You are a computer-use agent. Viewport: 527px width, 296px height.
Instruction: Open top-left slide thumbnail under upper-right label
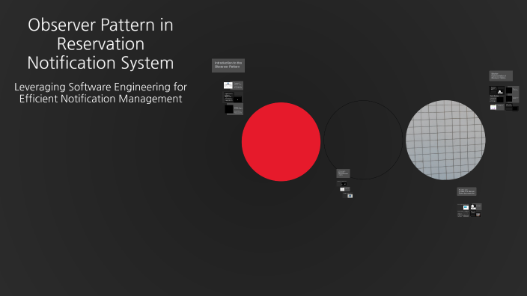pyautogui.click(x=496, y=90)
